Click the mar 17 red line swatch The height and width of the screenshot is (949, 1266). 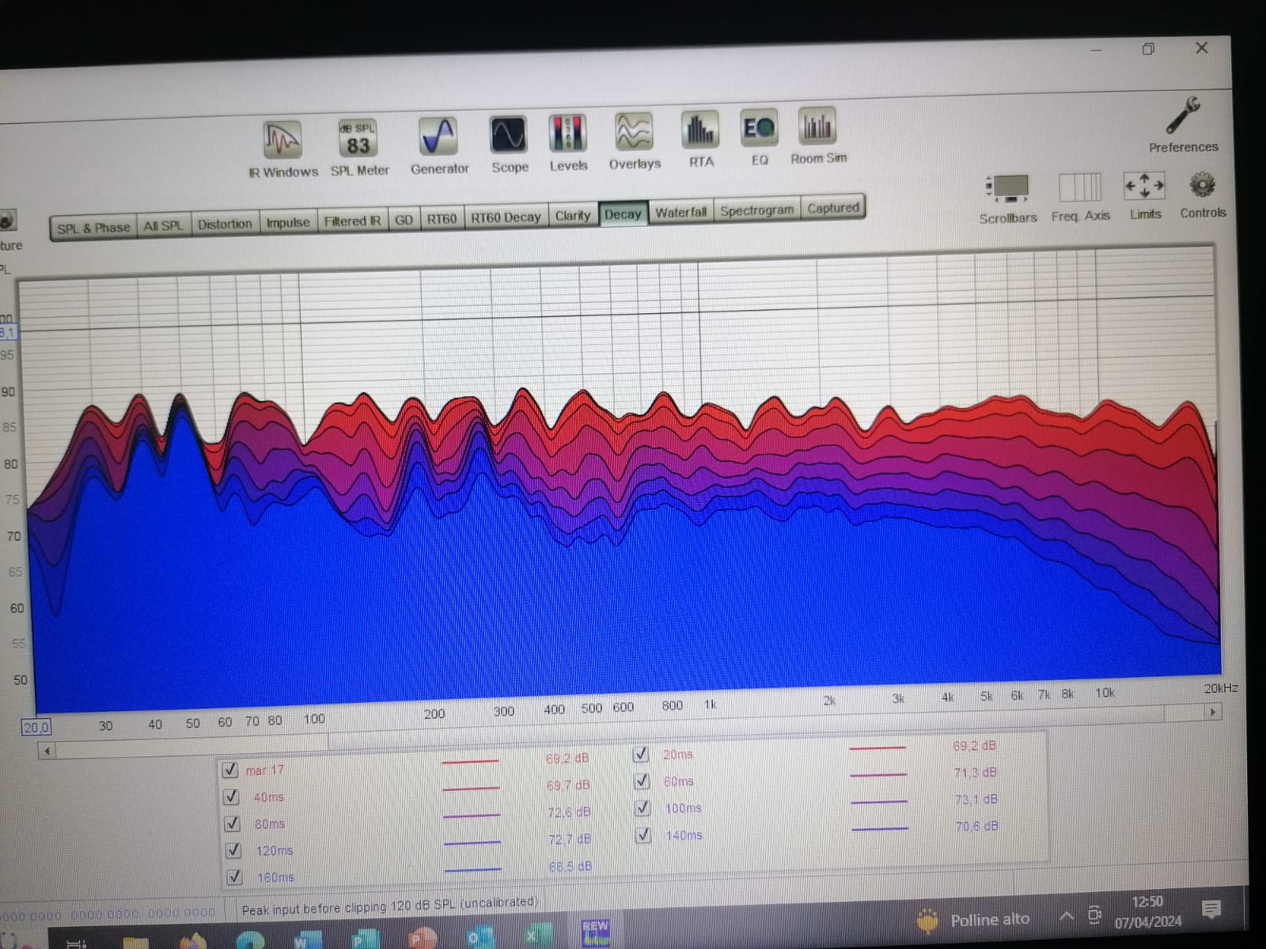[470, 762]
